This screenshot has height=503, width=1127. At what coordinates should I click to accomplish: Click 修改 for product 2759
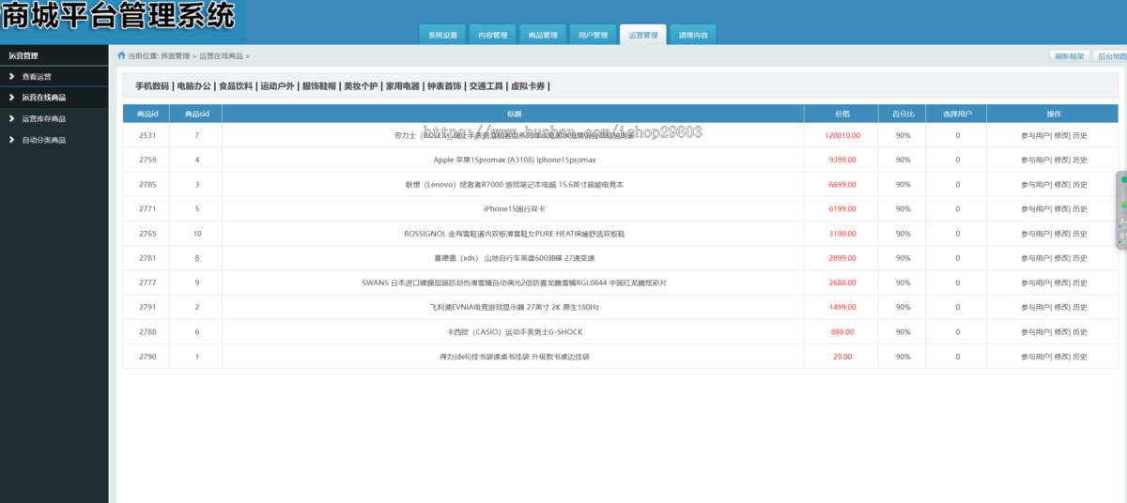coord(1060,160)
